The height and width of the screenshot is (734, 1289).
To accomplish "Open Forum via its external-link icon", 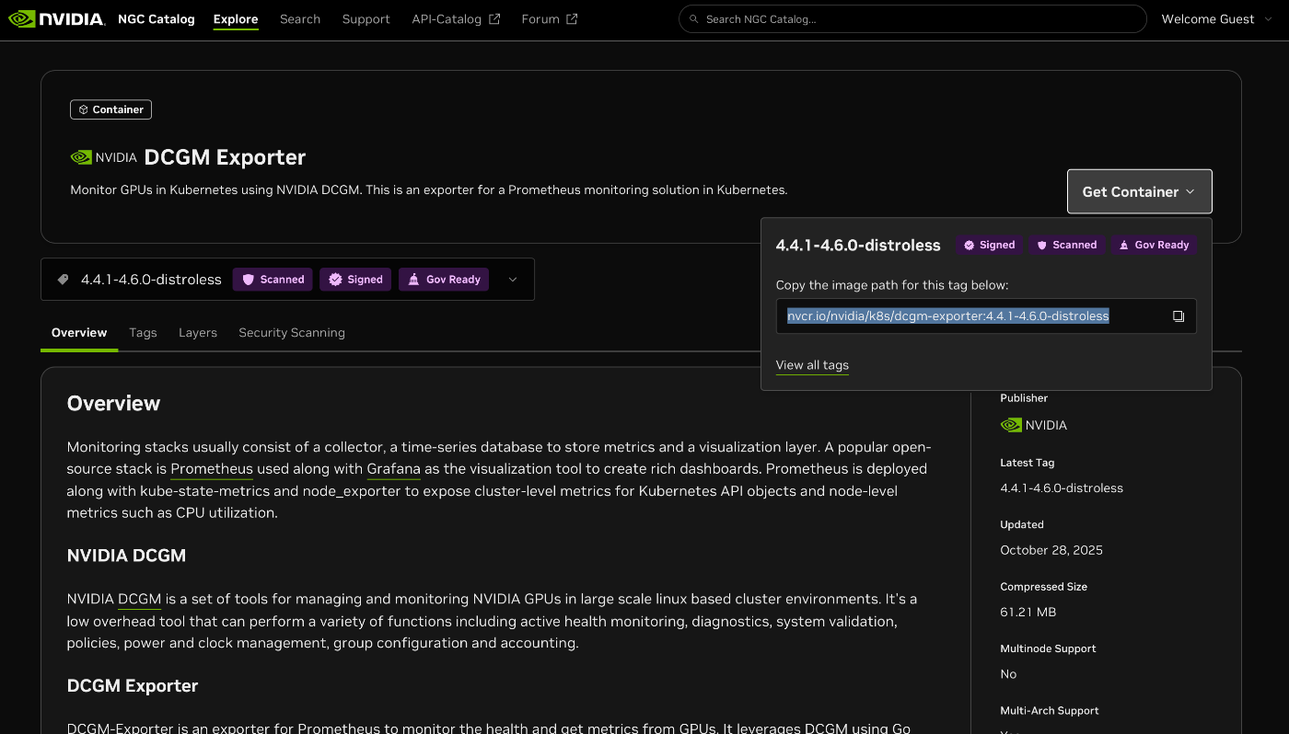I will (573, 17).
